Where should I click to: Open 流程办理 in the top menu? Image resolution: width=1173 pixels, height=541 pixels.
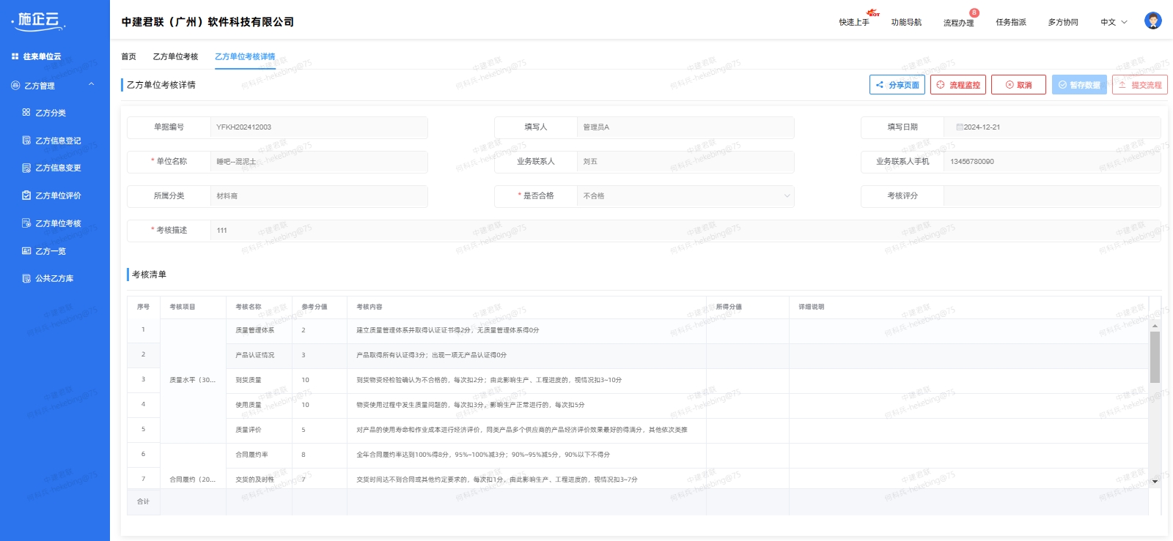958,23
